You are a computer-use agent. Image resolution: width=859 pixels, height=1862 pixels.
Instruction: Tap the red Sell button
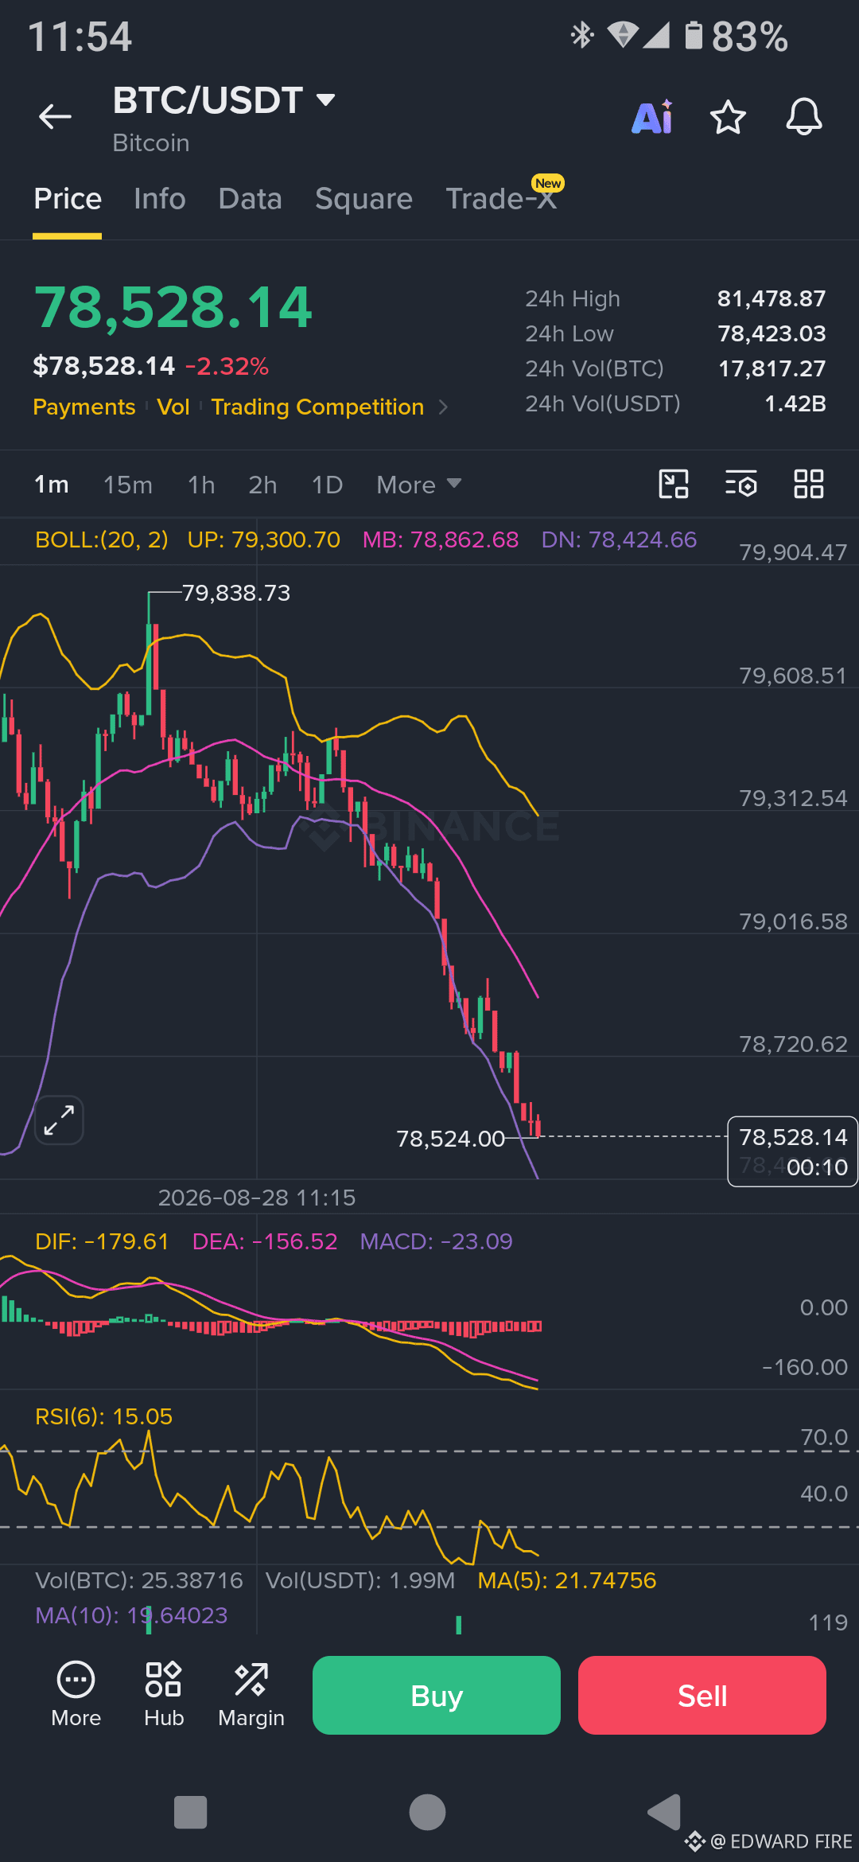click(702, 1696)
